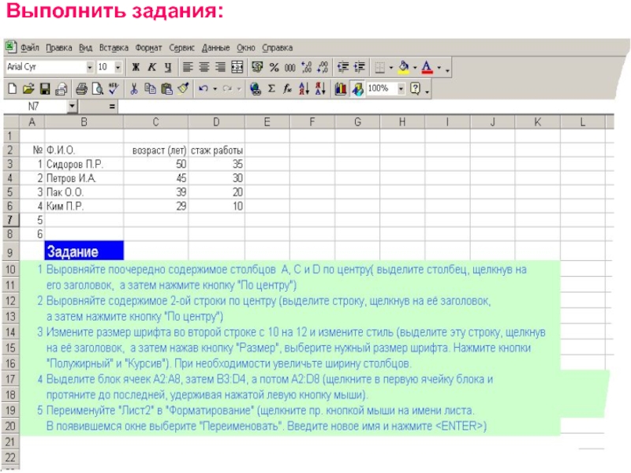Viewport: 631px width, 473px height.
Task: Apply the yellow fill color swatch
Action: click(x=403, y=68)
